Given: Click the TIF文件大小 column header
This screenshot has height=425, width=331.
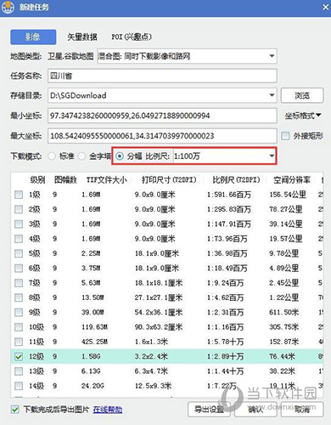Looking at the screenshot, I should click(107, 179).
